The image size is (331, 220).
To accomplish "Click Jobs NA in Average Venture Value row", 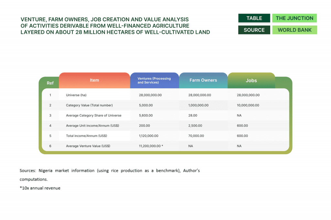I will [x=239, y=146].
